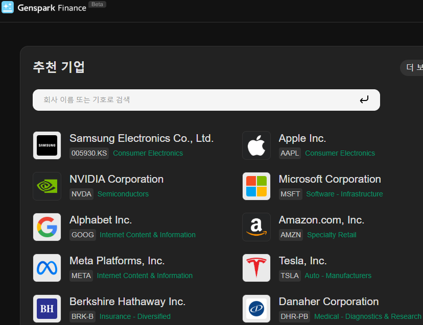Click the Beta badge next to title
Image resolution: width=423 pixels, height=325 pixels.
click(97, 4)
